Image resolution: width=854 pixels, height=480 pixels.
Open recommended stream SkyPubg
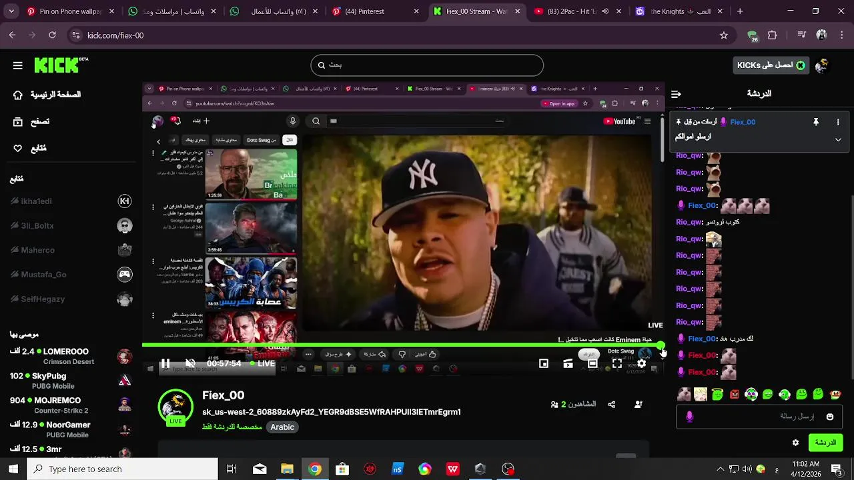tap(71, 381)
